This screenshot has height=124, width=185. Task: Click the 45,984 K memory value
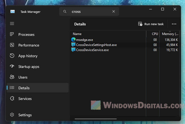coord(172,45)
